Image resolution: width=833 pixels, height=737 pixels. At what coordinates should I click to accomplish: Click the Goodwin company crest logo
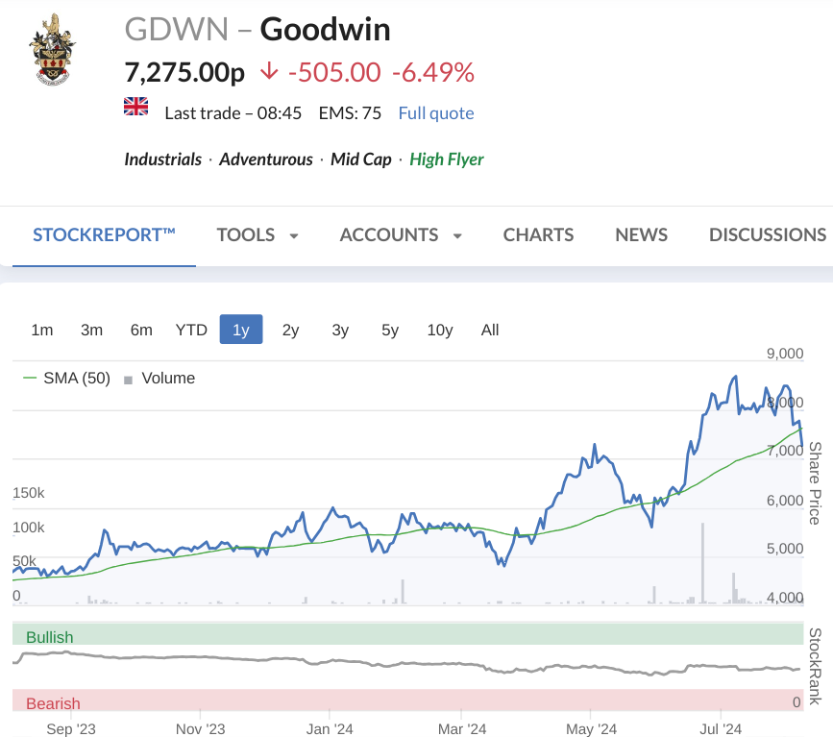[52, 50]
